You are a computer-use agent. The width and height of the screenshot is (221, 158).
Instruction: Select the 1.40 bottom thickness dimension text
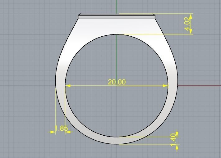[x=173, y=140]
